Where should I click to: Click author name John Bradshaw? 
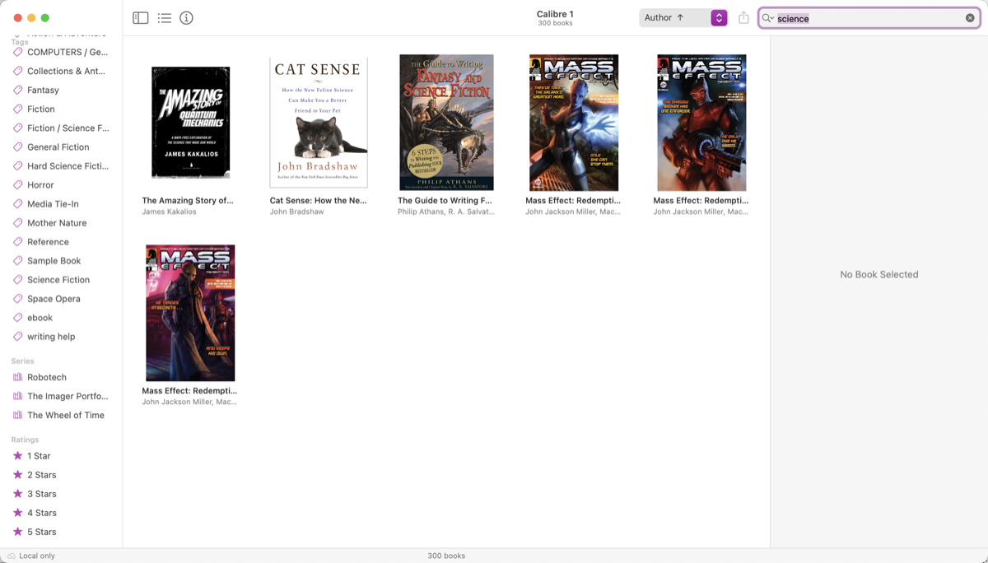(x=296, y=212)
